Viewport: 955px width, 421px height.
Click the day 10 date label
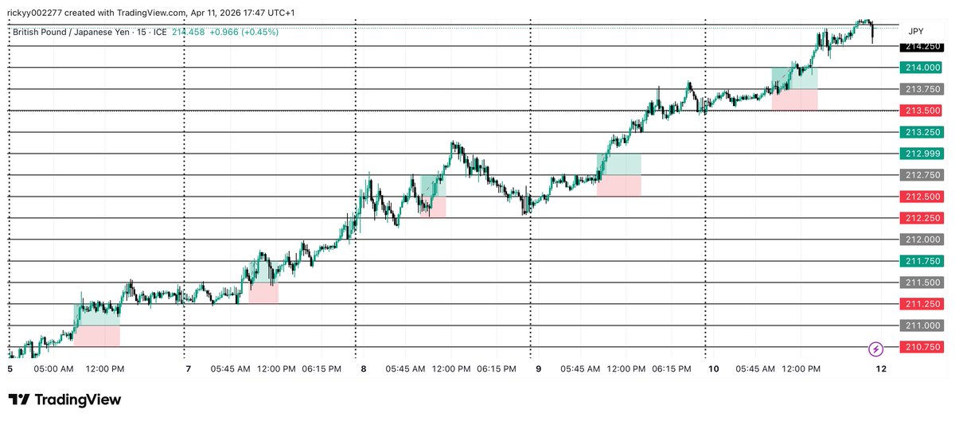click(x=714, y=369)
